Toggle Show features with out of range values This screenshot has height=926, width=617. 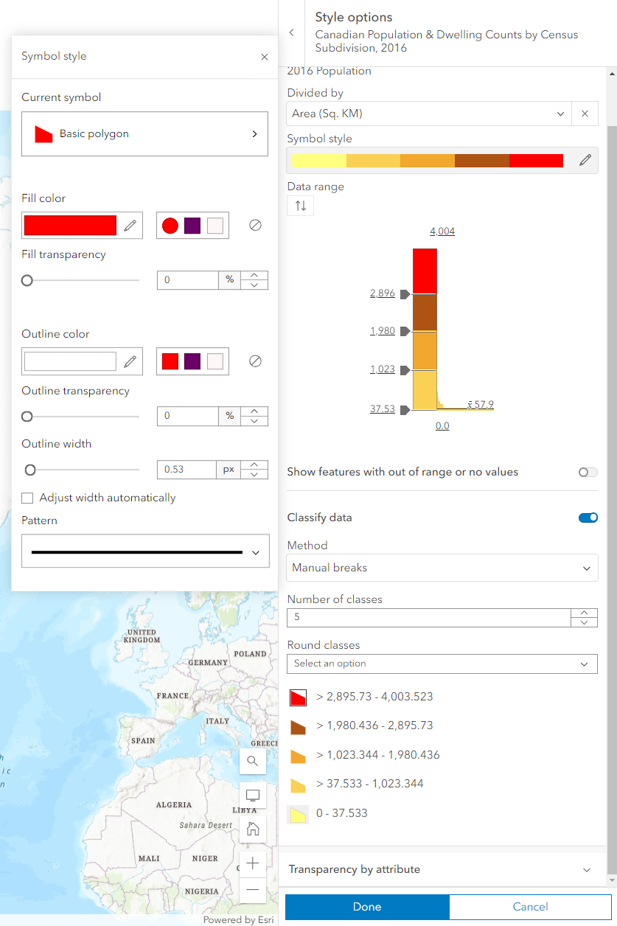(x=588, y=472)
